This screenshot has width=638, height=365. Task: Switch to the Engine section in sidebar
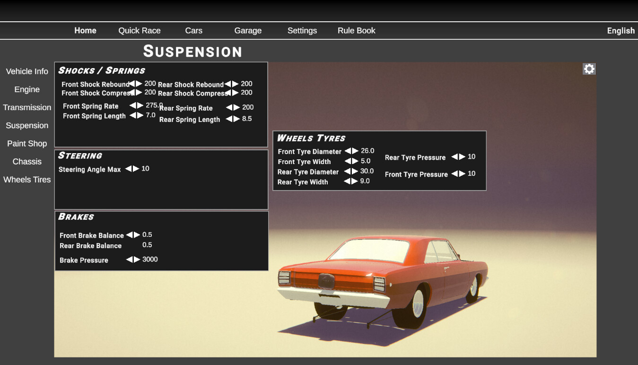coord(27,89)
